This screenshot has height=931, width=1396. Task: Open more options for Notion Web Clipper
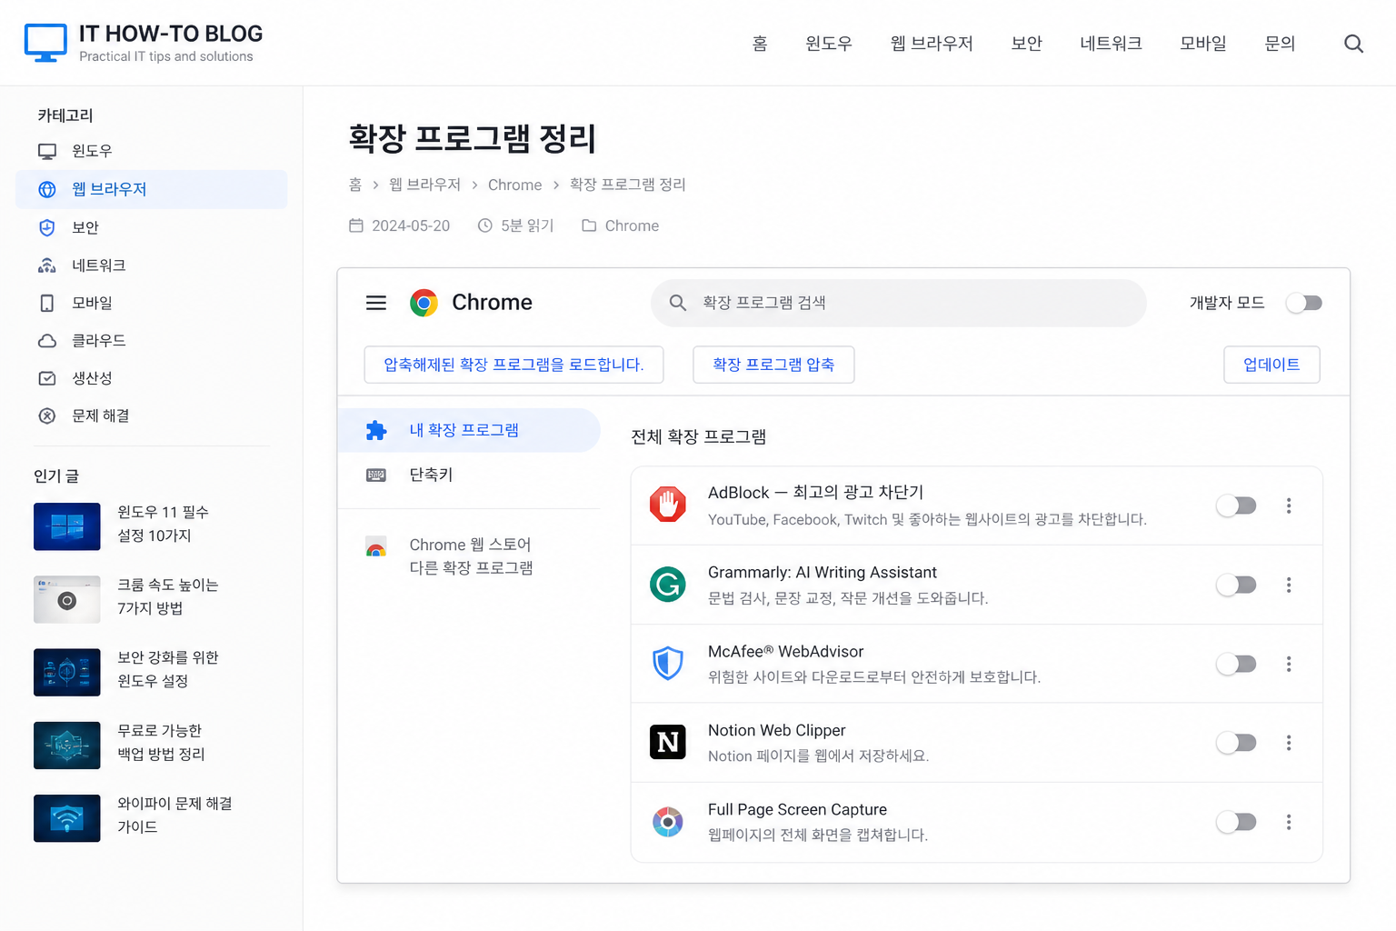point(1289,743)
